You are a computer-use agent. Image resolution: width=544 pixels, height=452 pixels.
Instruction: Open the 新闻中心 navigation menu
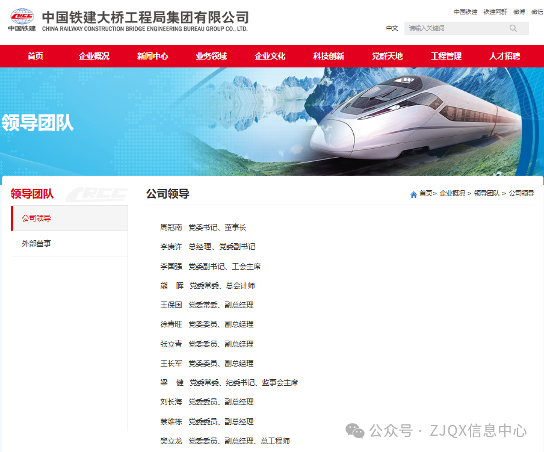pyautogui.click(x=152, y=57)
